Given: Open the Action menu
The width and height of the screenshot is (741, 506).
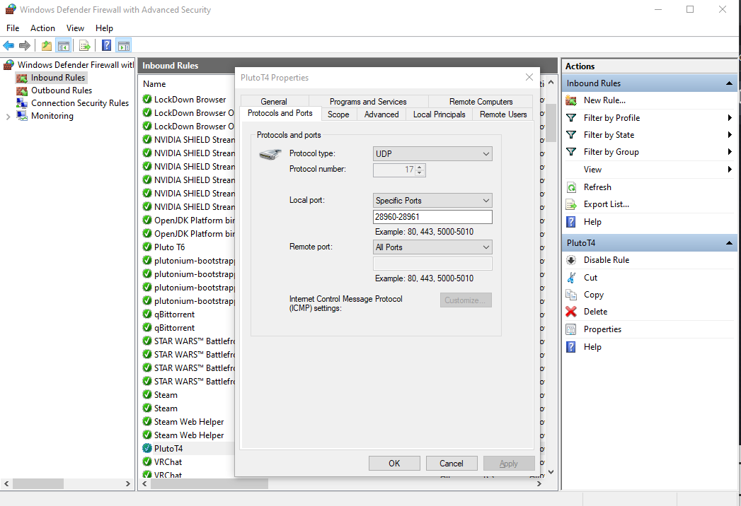Looking at the screenshot, I should click(x=42, y=28).
